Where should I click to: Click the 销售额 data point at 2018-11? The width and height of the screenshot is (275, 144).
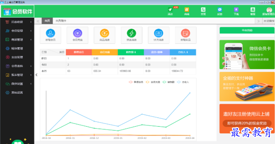click(x=70, y=122)
